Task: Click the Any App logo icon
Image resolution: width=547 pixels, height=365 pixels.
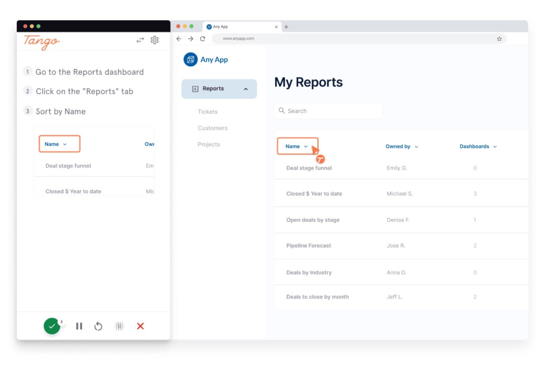Action: tap(190, 59)
